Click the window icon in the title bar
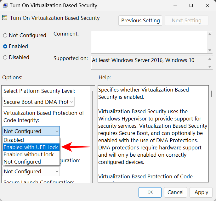Image resolution: width=216 pixels, height=201 pixels. 5,5
